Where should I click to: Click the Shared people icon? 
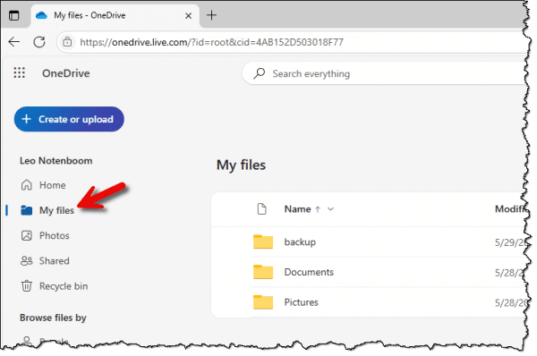coord(26,261)
